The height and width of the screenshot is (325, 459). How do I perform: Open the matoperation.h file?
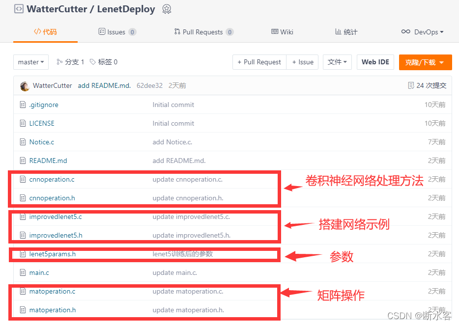53,310
